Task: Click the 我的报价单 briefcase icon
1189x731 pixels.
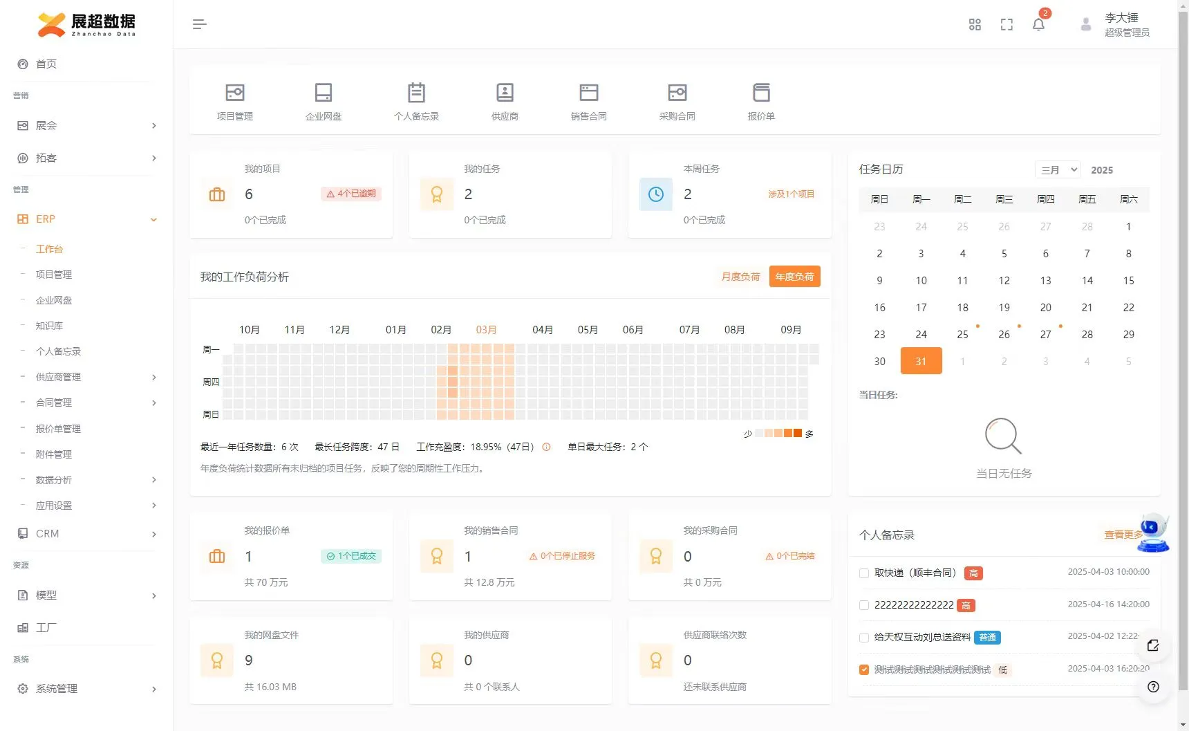Action: (217, 556)
